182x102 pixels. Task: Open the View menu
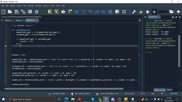tap(58, 6)
